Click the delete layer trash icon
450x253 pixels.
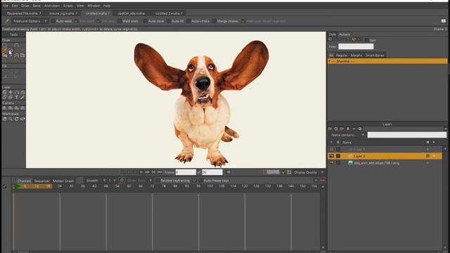pyautogui.click(x=348, y=129)
